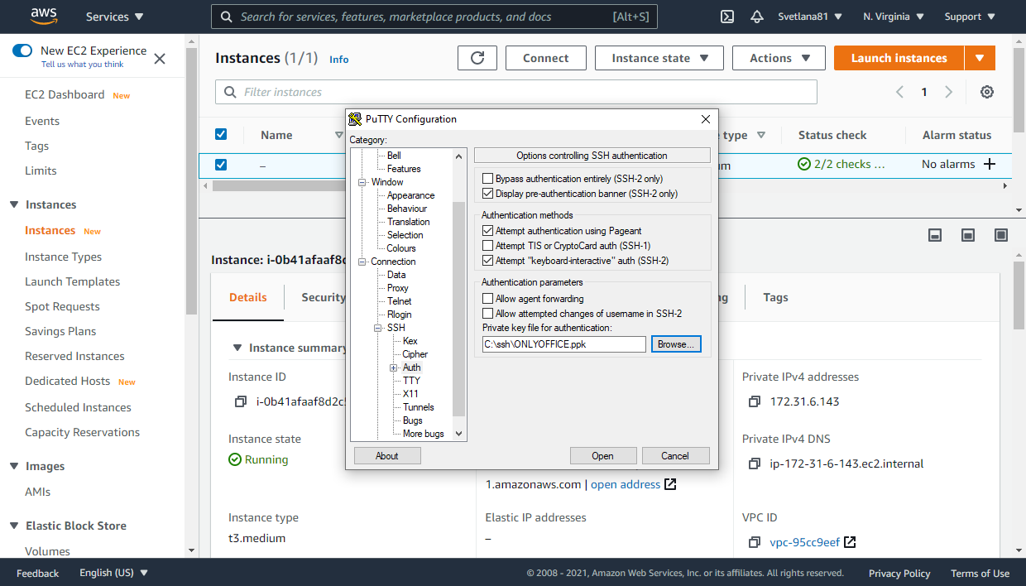The height and width of the screenshot is (586, 1026).
Task: Check Attempt TIS or CryptoCard auth
Action: click(x=487, y=246)
